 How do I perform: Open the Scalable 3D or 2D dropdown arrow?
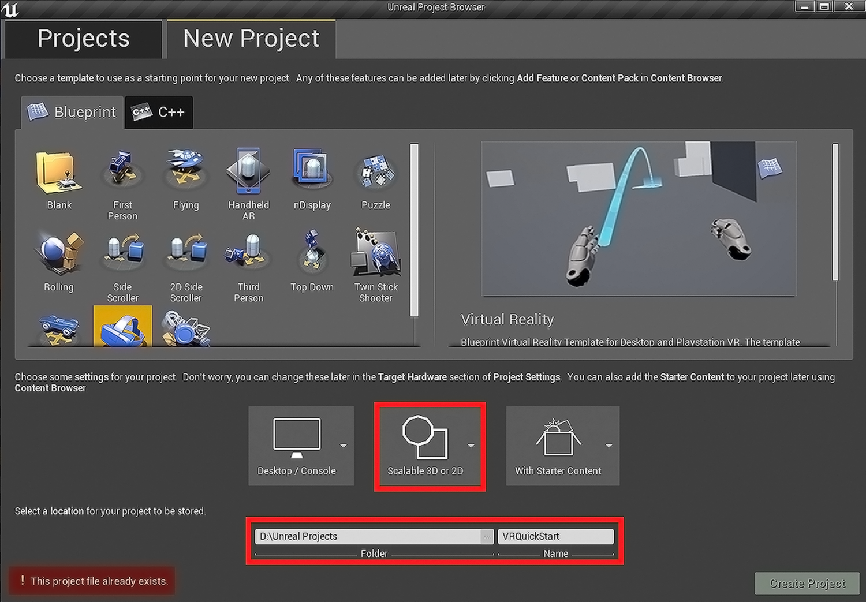[x=471, y=446]
